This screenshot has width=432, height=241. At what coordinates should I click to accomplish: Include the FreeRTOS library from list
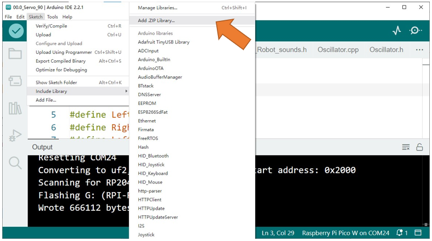point(148,138)
